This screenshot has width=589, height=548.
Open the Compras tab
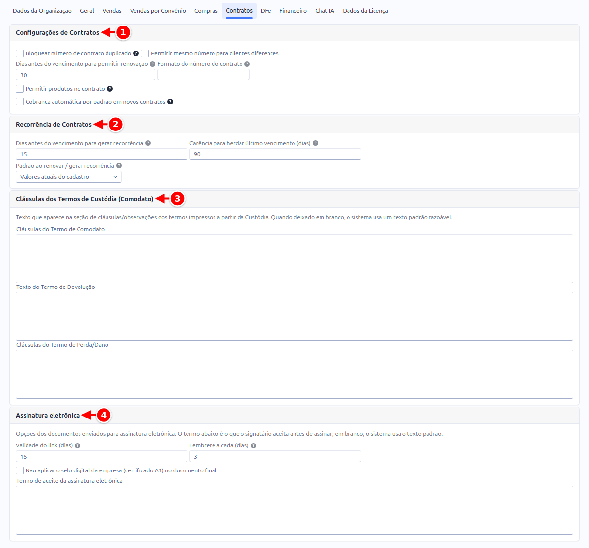tap(206, 11)
